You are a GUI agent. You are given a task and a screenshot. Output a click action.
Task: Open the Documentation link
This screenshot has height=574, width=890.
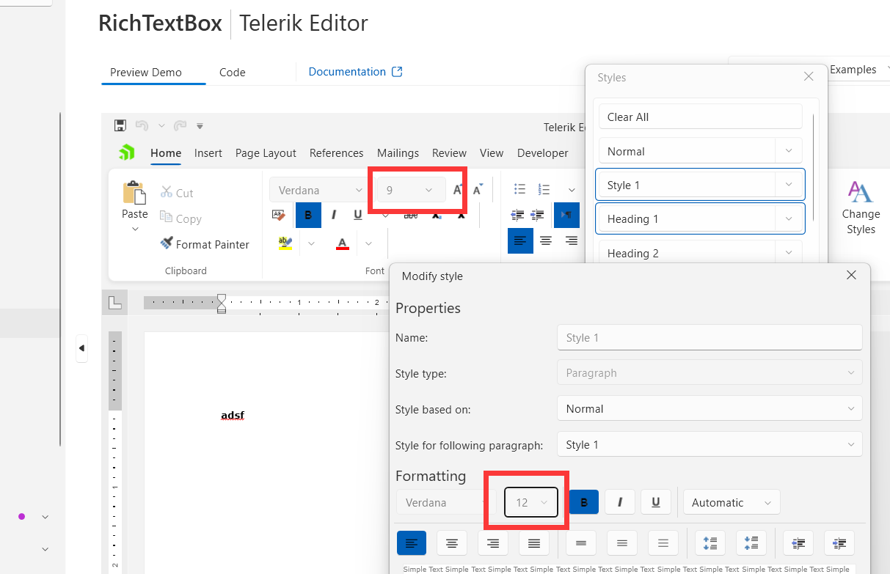point(355,71)
